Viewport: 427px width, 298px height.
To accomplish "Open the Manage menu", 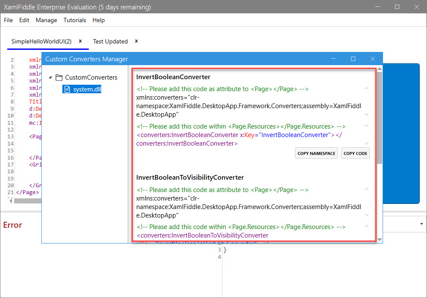I will pyautogui.click(x=46, y=20).
